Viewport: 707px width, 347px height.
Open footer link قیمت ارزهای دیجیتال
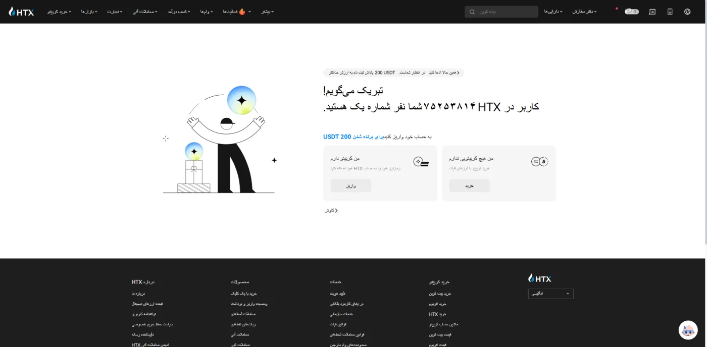point(147,304)
